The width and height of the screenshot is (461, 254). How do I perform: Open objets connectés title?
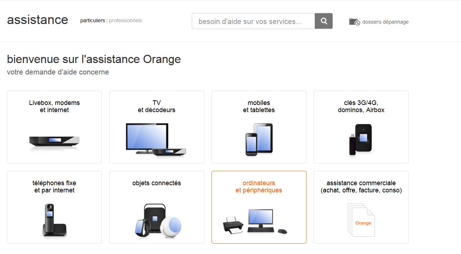(157, 183)
